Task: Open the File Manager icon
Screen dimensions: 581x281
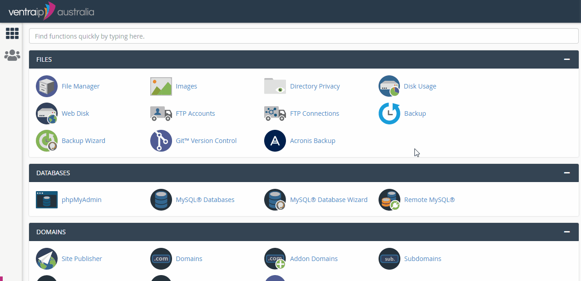Action: coord(47,86)
